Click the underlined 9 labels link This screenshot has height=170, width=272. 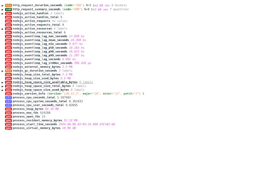tap(86, 82)
